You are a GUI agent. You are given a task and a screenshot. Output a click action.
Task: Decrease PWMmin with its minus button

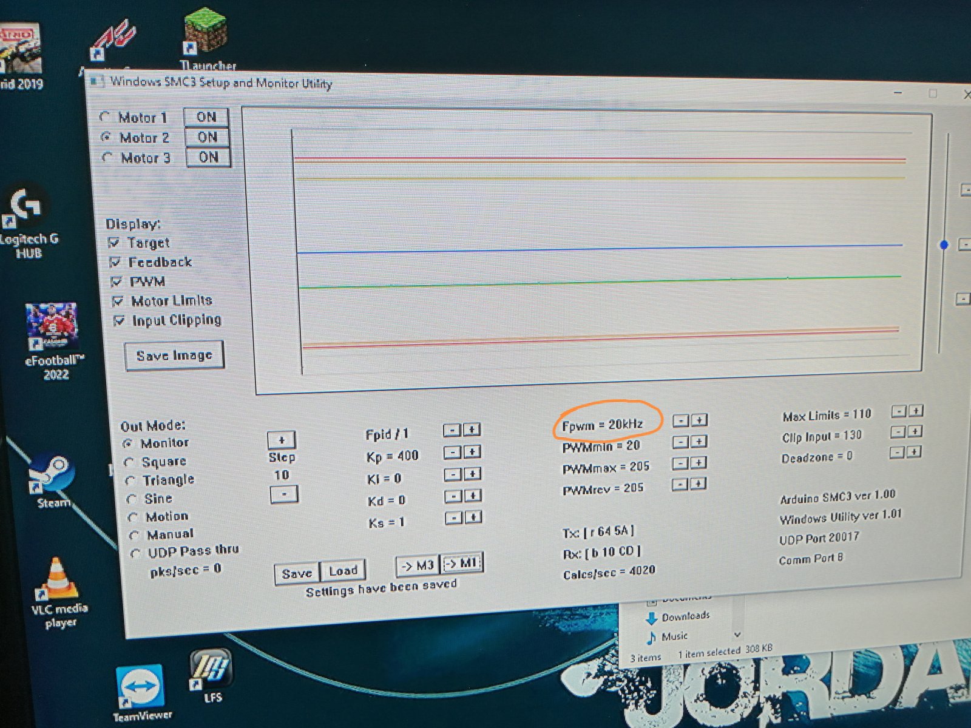pyautogui.click(x=681, y=442)
